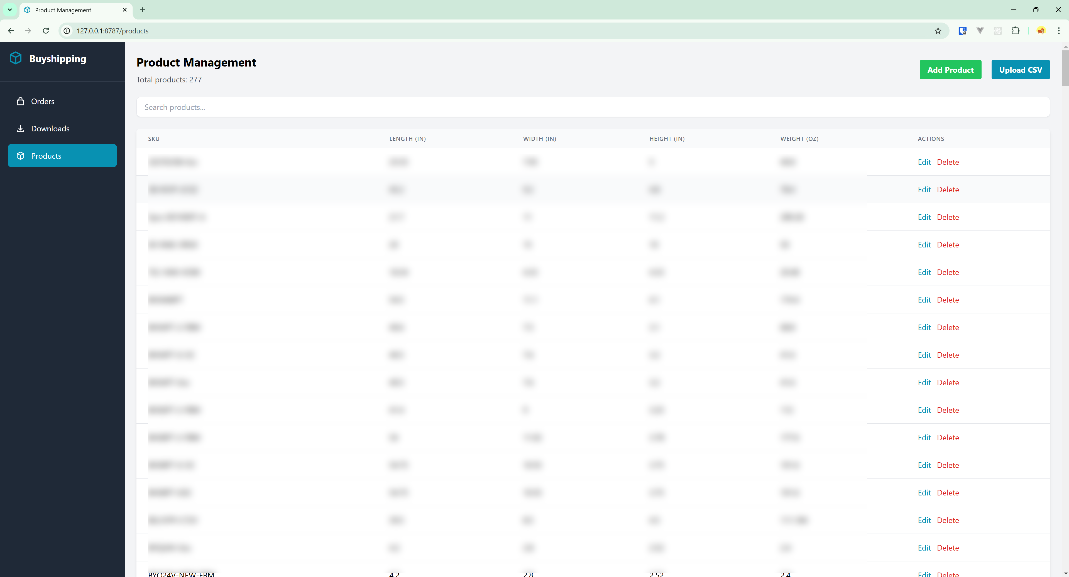Screen dimensions: 1069x577
Task: Click the Upload CSV button
Action: pyautogui.click(x=1021, y=69)
